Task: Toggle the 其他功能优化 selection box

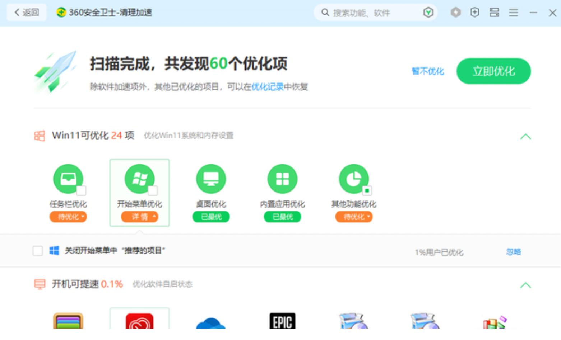Action: (x=367, y=190)
